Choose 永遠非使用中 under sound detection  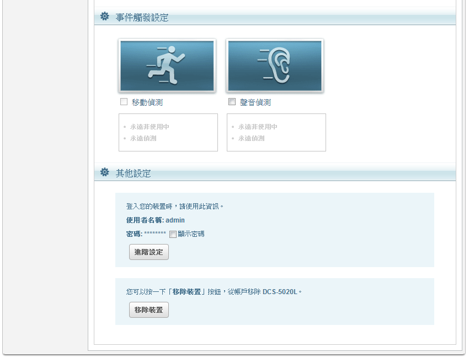pos(258,127)
